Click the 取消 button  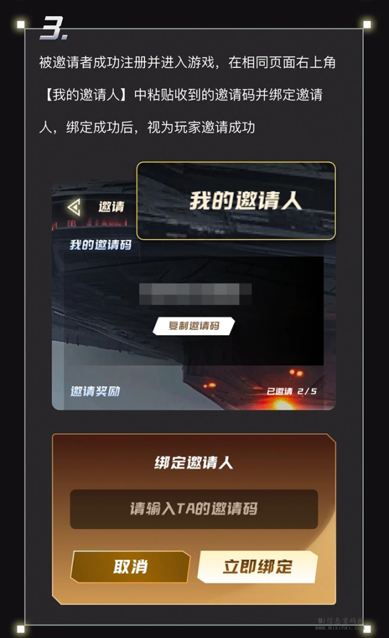point(130,566)
